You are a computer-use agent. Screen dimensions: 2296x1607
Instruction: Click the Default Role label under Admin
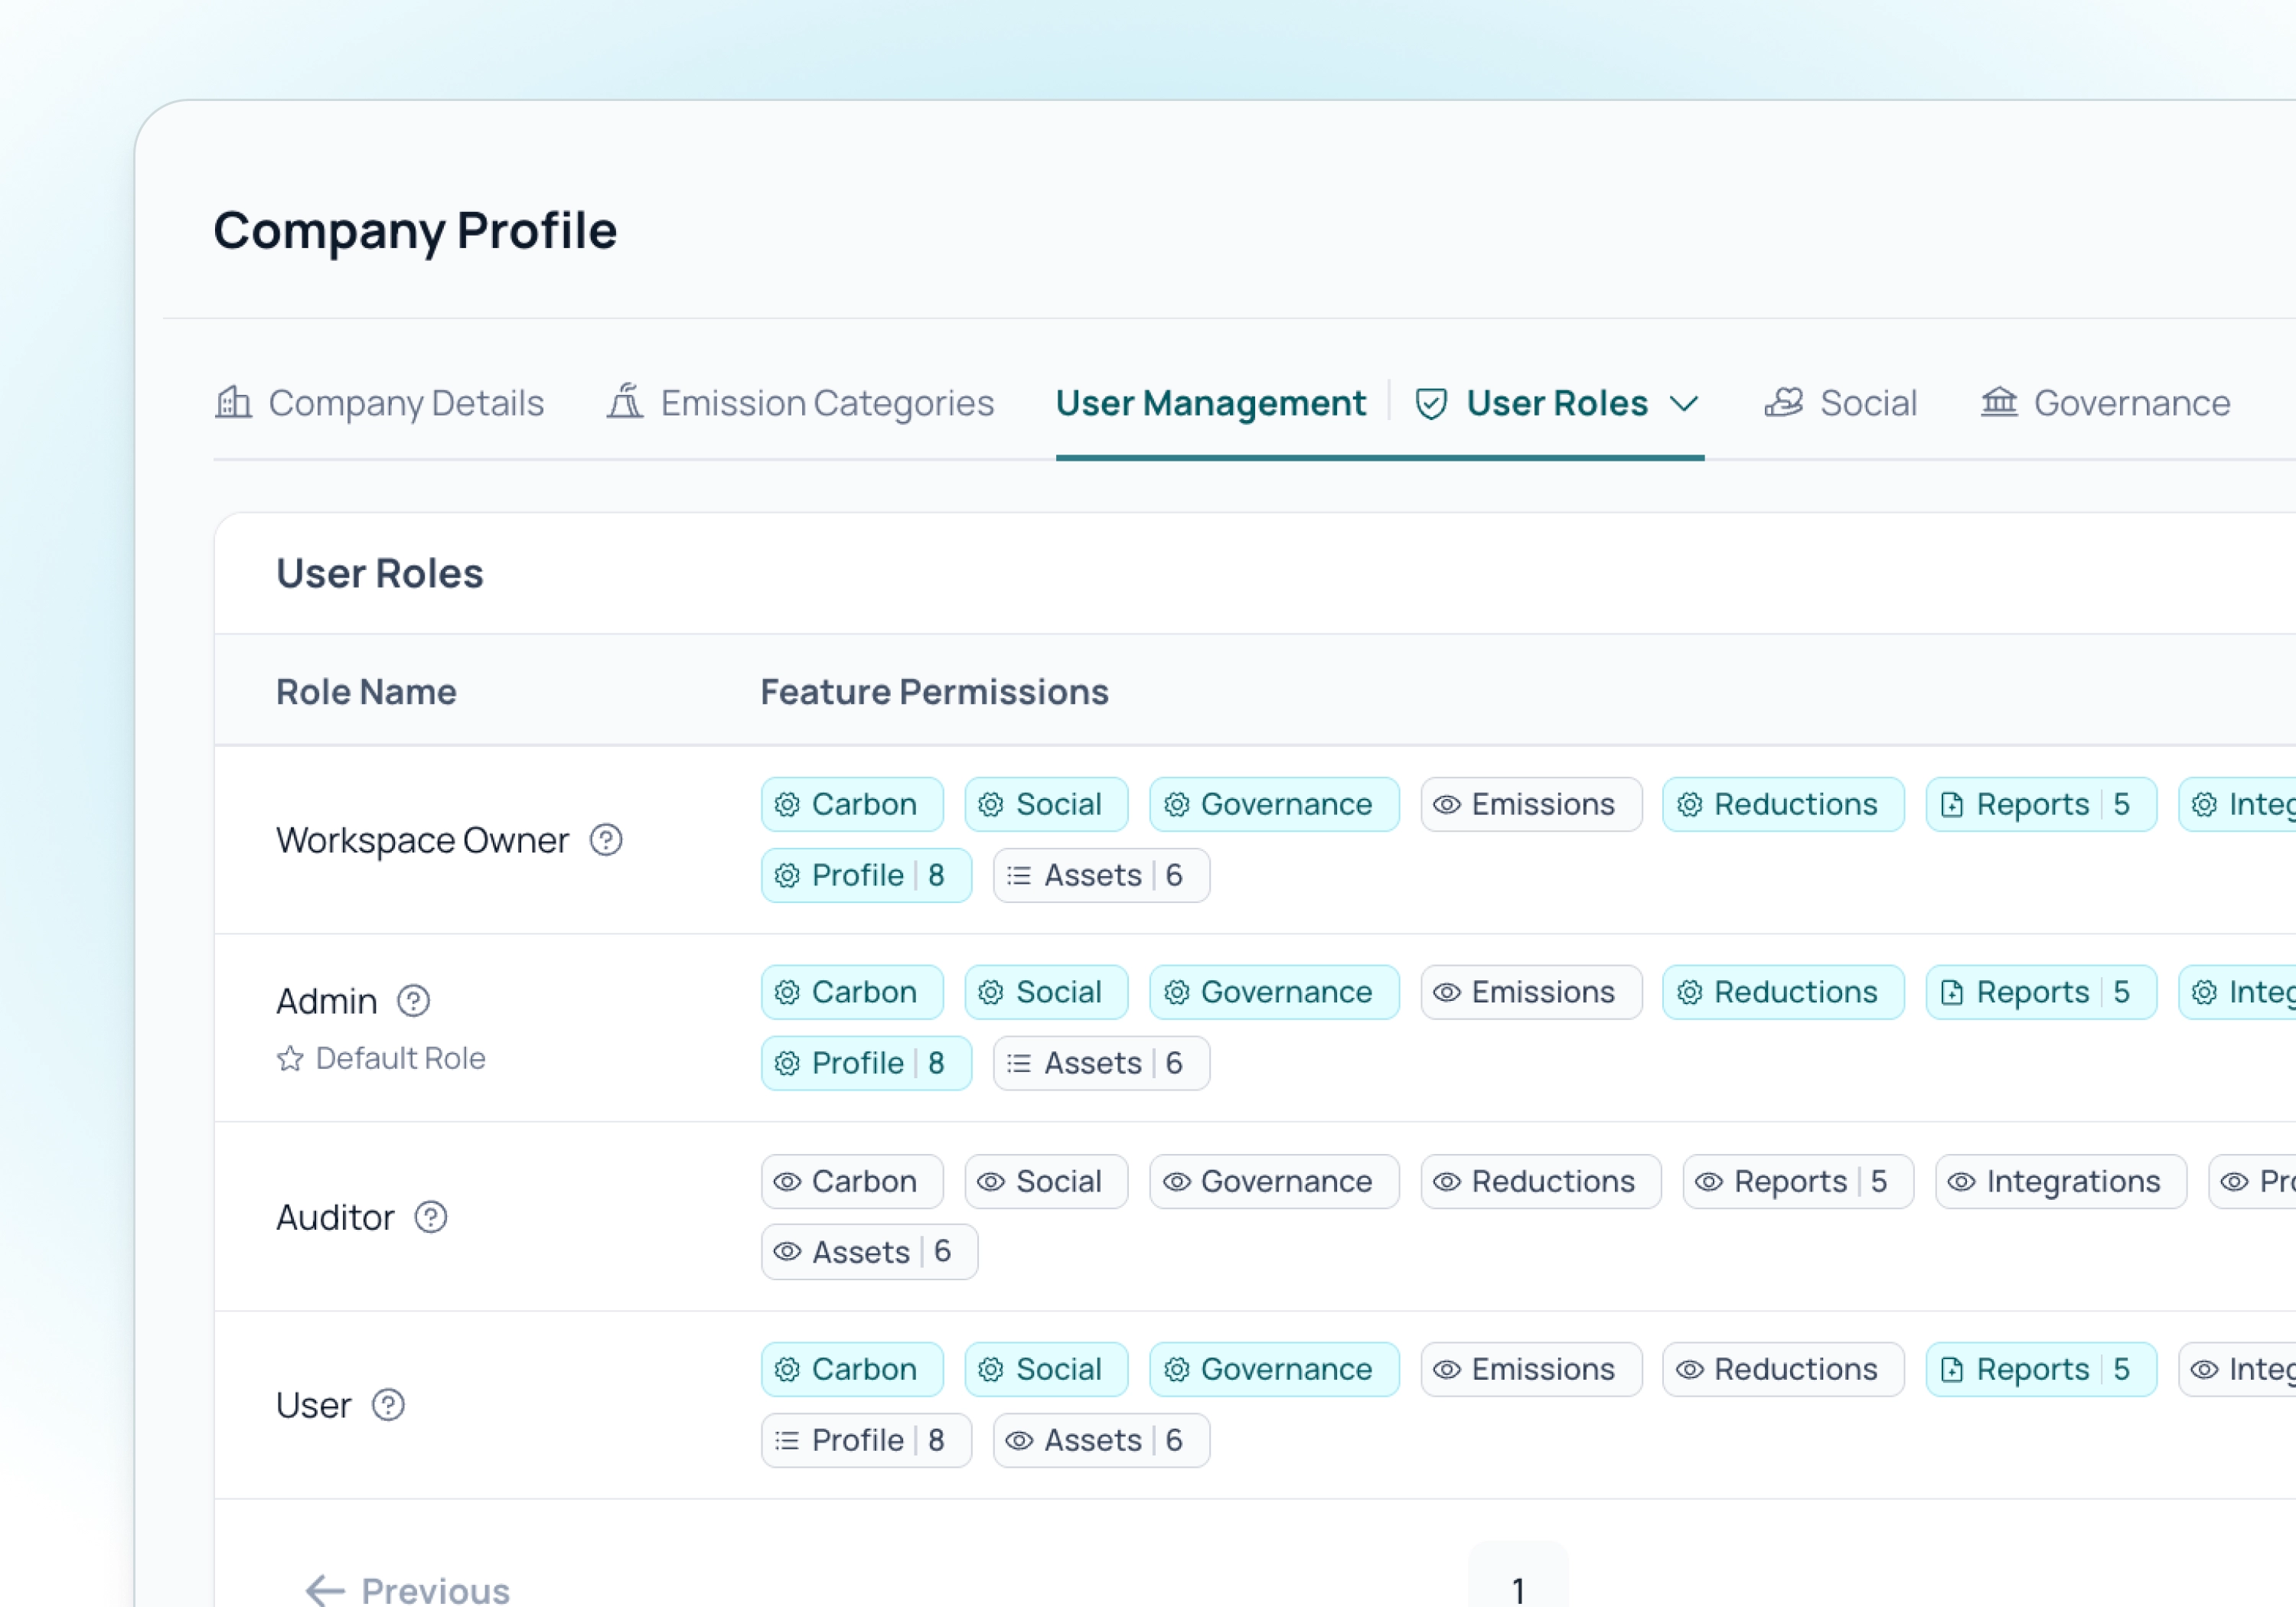[400, 1058]
